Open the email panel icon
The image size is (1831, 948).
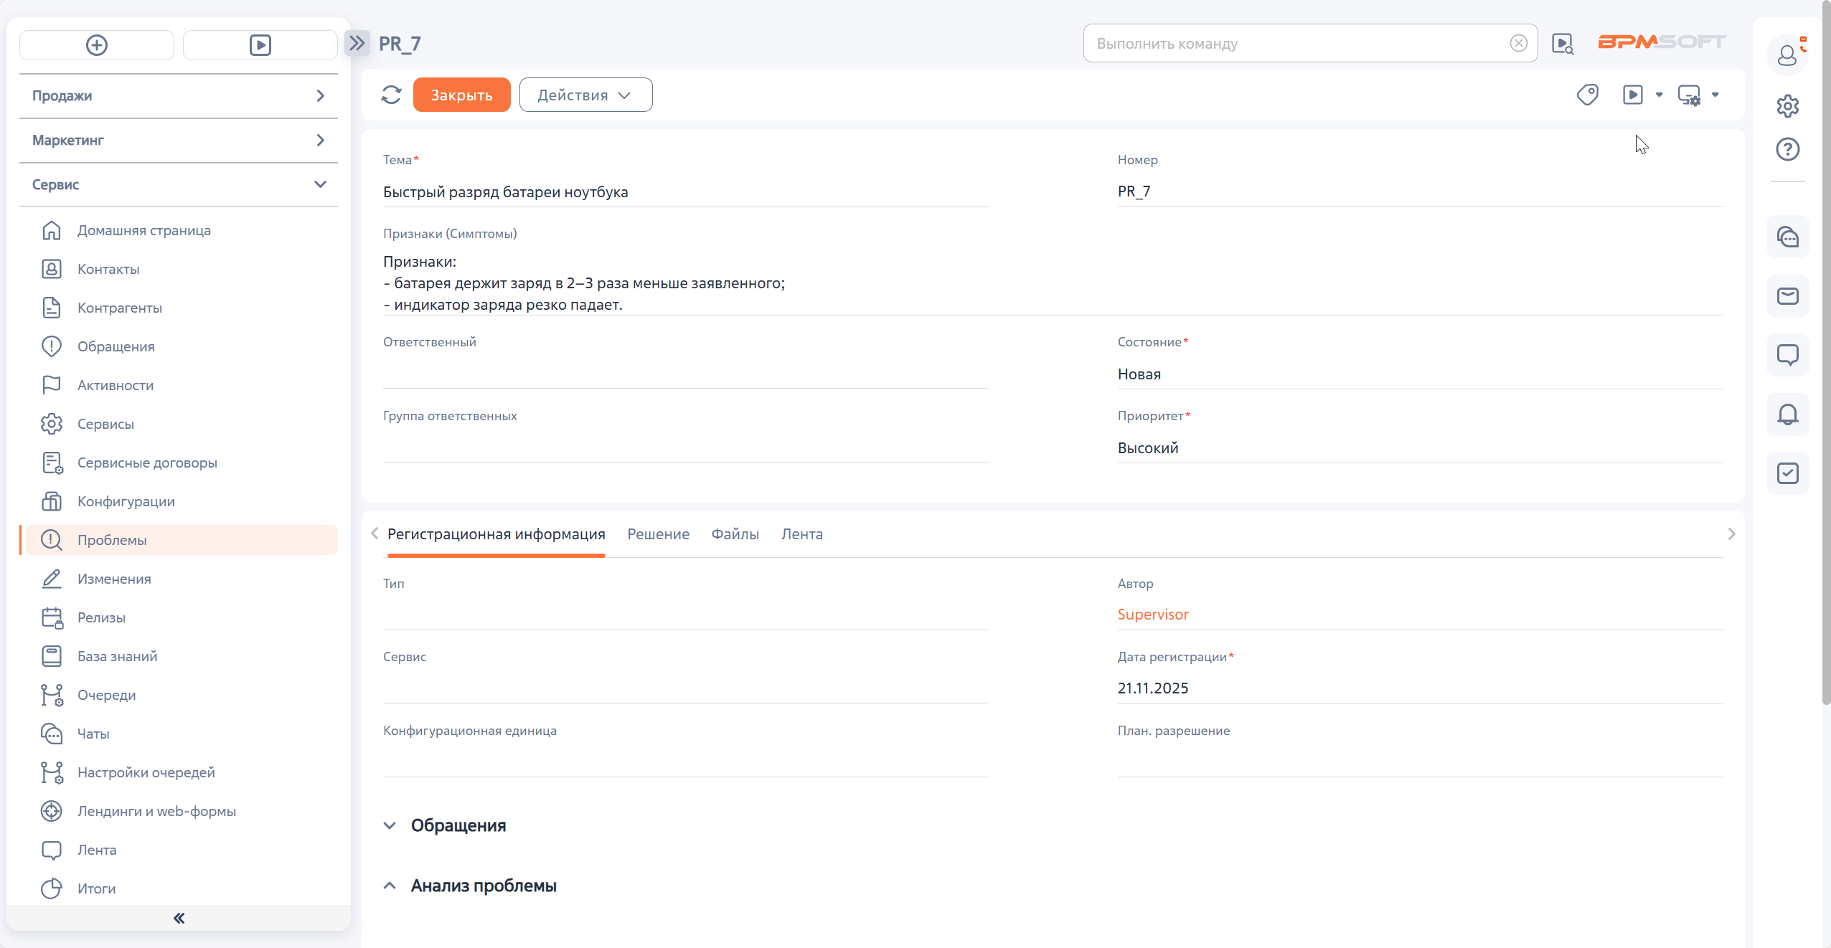[x=1787, y=296]
